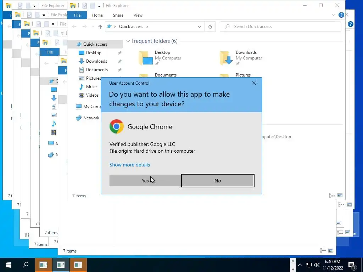Image resolution: width=363 pixels, height=272 pixels.
Task: Open Customize Quick Access Toolbar dropdown
Action: (x=99, y=6)
